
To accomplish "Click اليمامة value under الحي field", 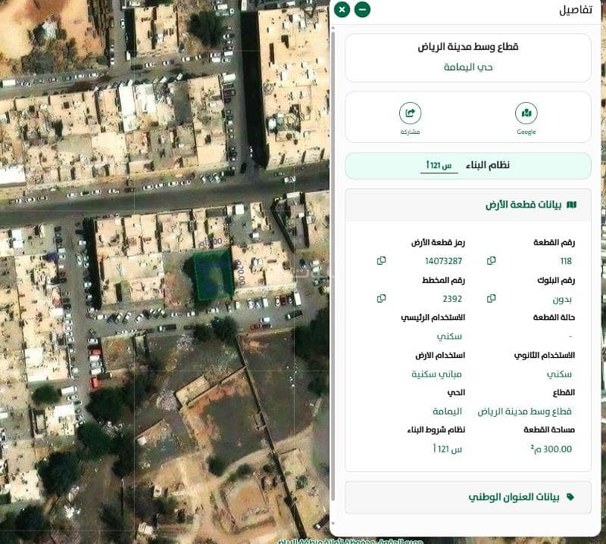I will tap(447, 412).
